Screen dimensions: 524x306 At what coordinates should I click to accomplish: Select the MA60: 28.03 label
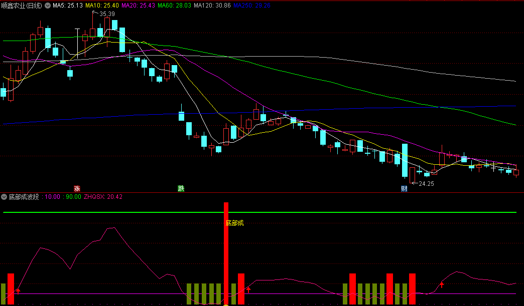tap(174, 6)
